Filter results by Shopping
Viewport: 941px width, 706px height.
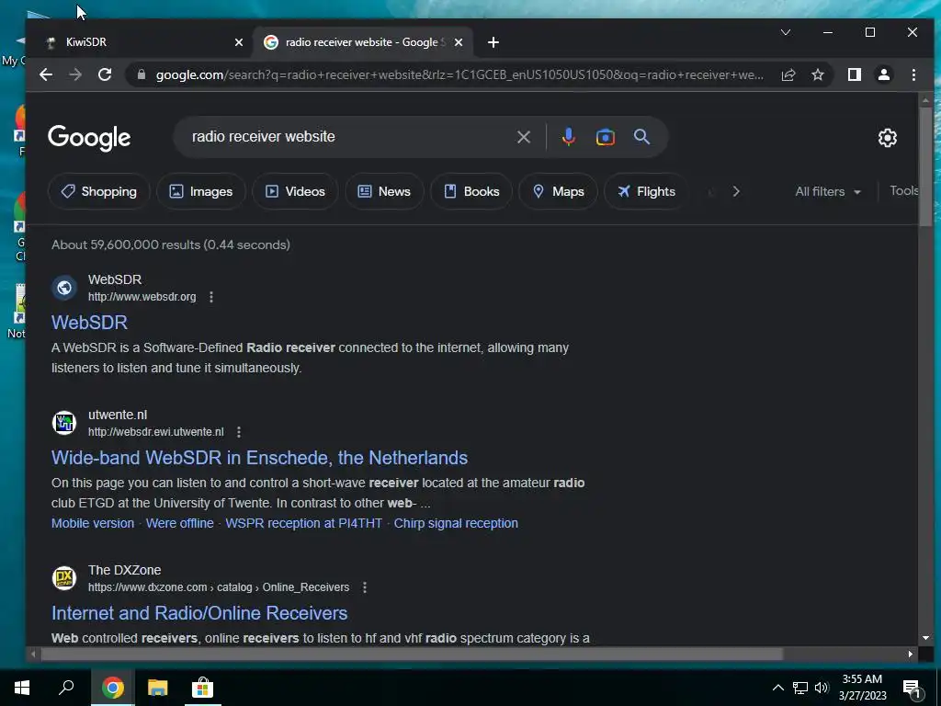point(99,191)
